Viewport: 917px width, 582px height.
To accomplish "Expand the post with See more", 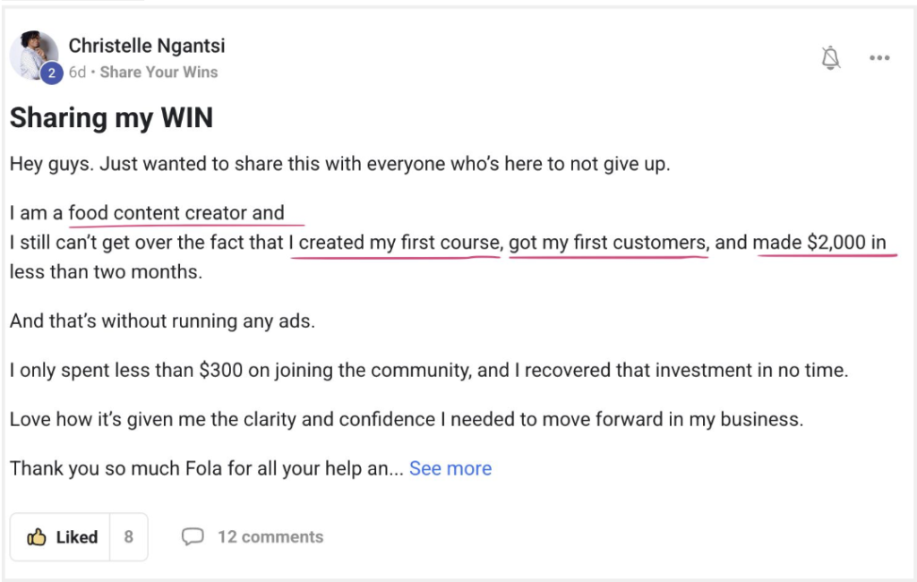I will [x=450, y=468].
